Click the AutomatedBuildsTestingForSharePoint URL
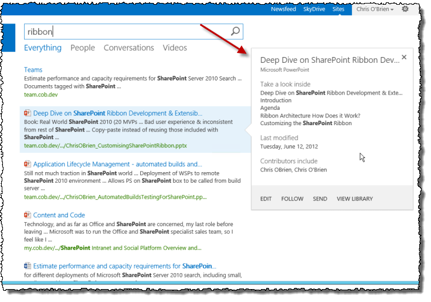Image resolution: width=431 pixels, height=302 pixels. pos(115,197)
